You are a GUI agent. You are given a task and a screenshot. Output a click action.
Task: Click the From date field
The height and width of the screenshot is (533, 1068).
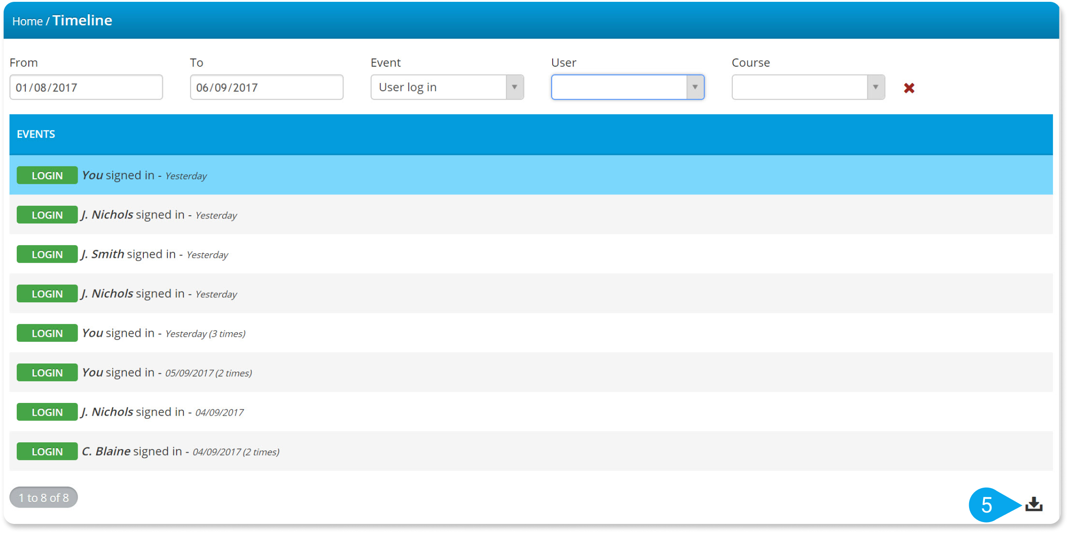point(86,87)
